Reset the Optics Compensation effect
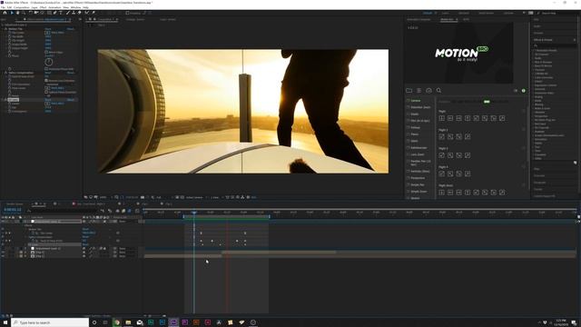The image size is (581, 327). [x=48, y=73]
